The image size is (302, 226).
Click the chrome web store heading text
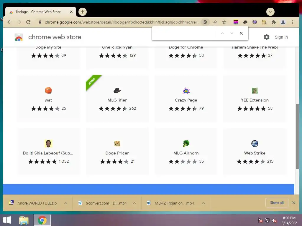click(55, 37)
